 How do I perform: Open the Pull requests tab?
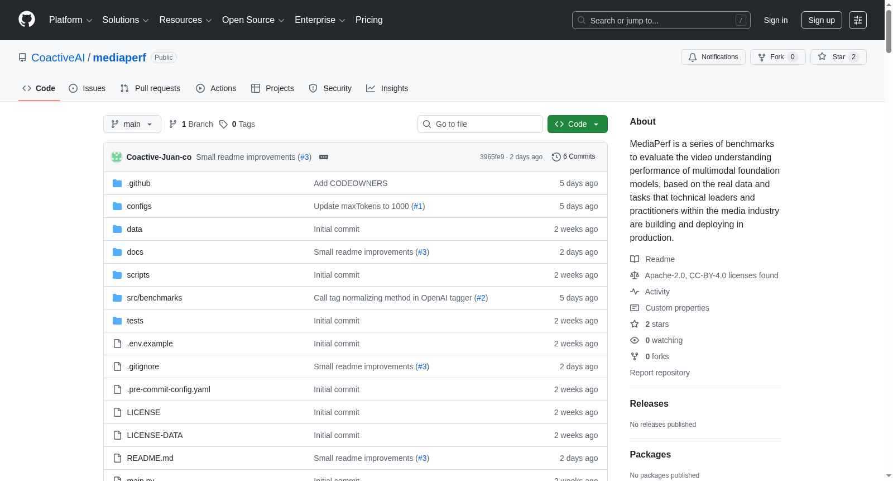coord(150,88)
